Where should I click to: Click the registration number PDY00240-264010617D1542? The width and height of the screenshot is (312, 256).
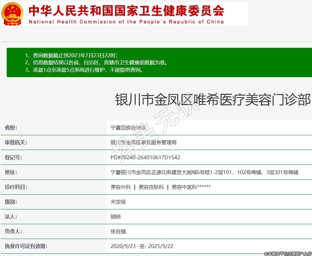click(145, 157)
